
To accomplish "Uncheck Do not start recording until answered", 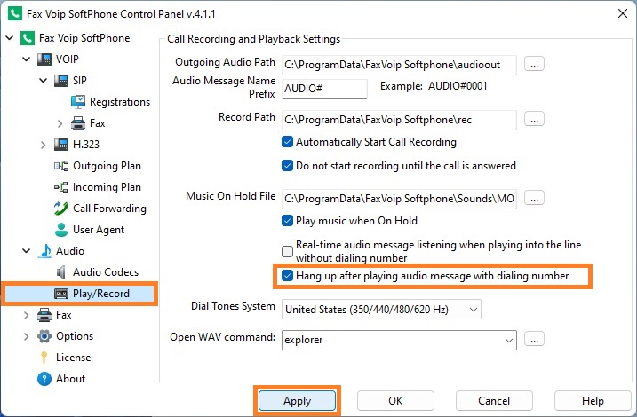I will pos(287,166).
